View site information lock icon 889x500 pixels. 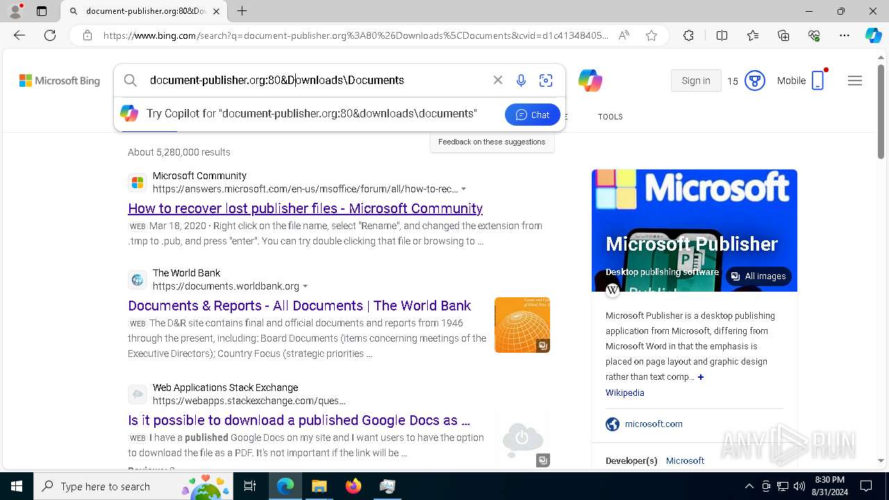tap(88, 35)
